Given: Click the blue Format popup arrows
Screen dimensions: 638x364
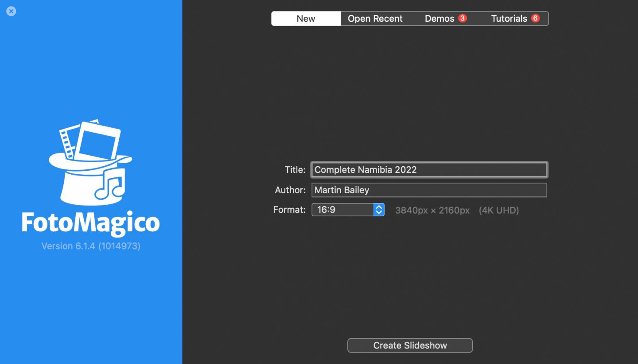Looking at the screenshot, I should (378, 210).
